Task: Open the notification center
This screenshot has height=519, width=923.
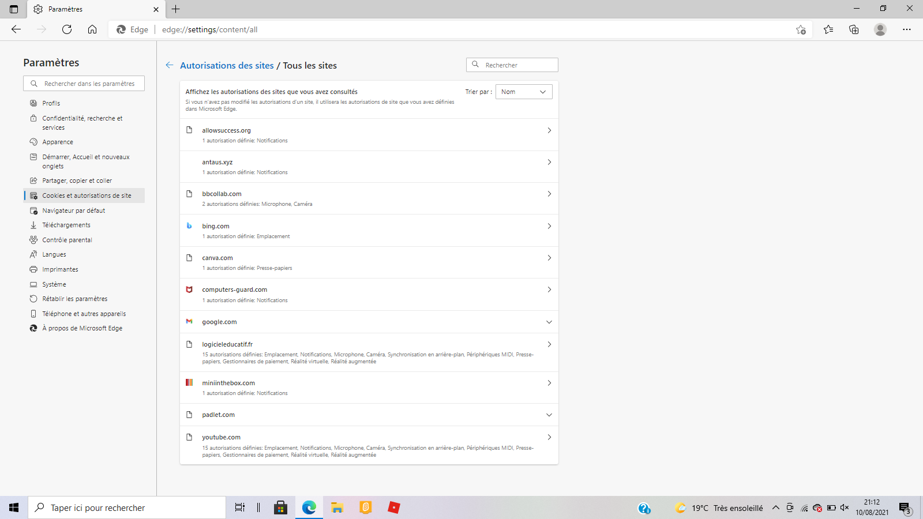Action: [x=905, y=507]
